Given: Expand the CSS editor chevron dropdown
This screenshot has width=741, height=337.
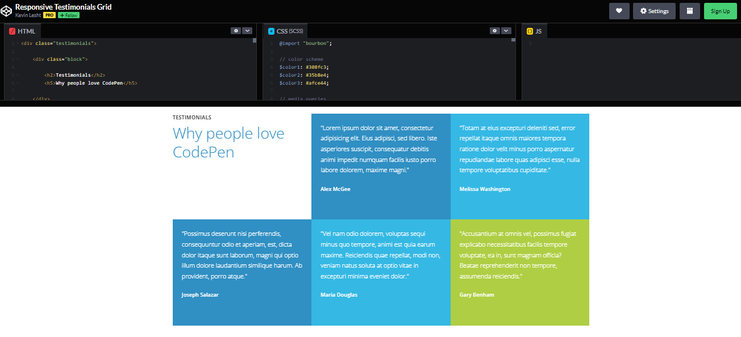Looking at the screenshot, I should 506,31.
